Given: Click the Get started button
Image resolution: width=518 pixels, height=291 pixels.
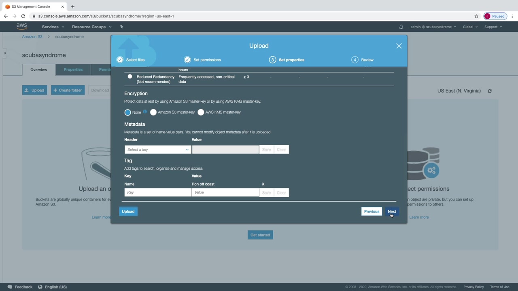Looking at the screenshot, I should click(x=260, y=235).
